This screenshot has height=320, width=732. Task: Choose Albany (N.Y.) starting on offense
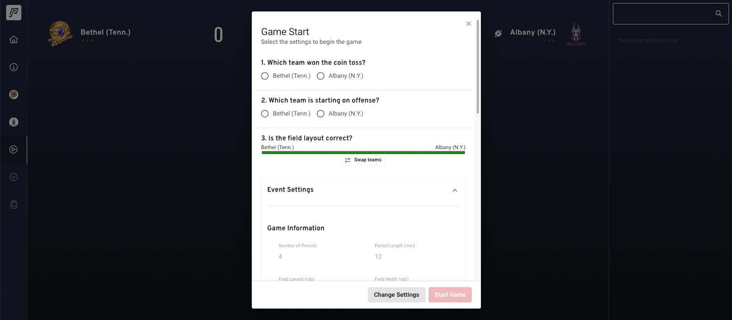coord(321,114)
